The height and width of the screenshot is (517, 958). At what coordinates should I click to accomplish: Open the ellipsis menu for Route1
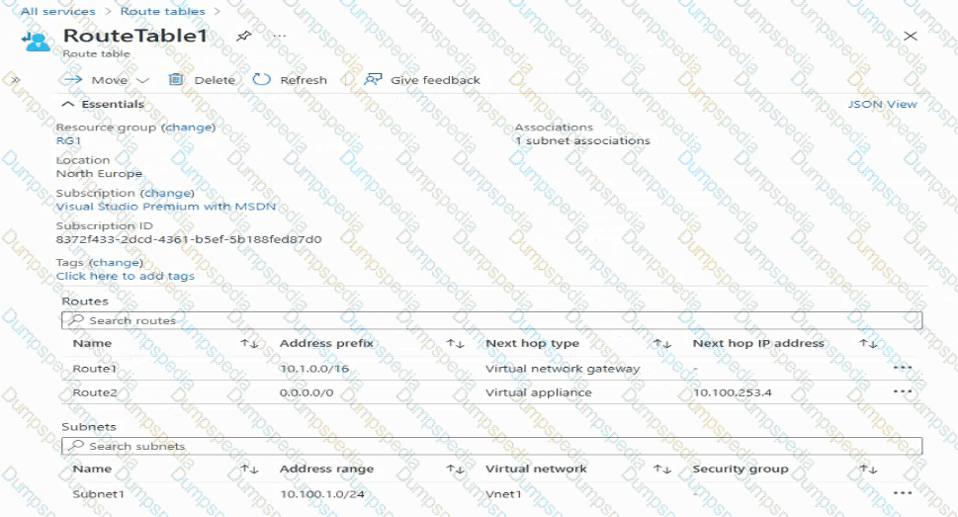(901, 368)
